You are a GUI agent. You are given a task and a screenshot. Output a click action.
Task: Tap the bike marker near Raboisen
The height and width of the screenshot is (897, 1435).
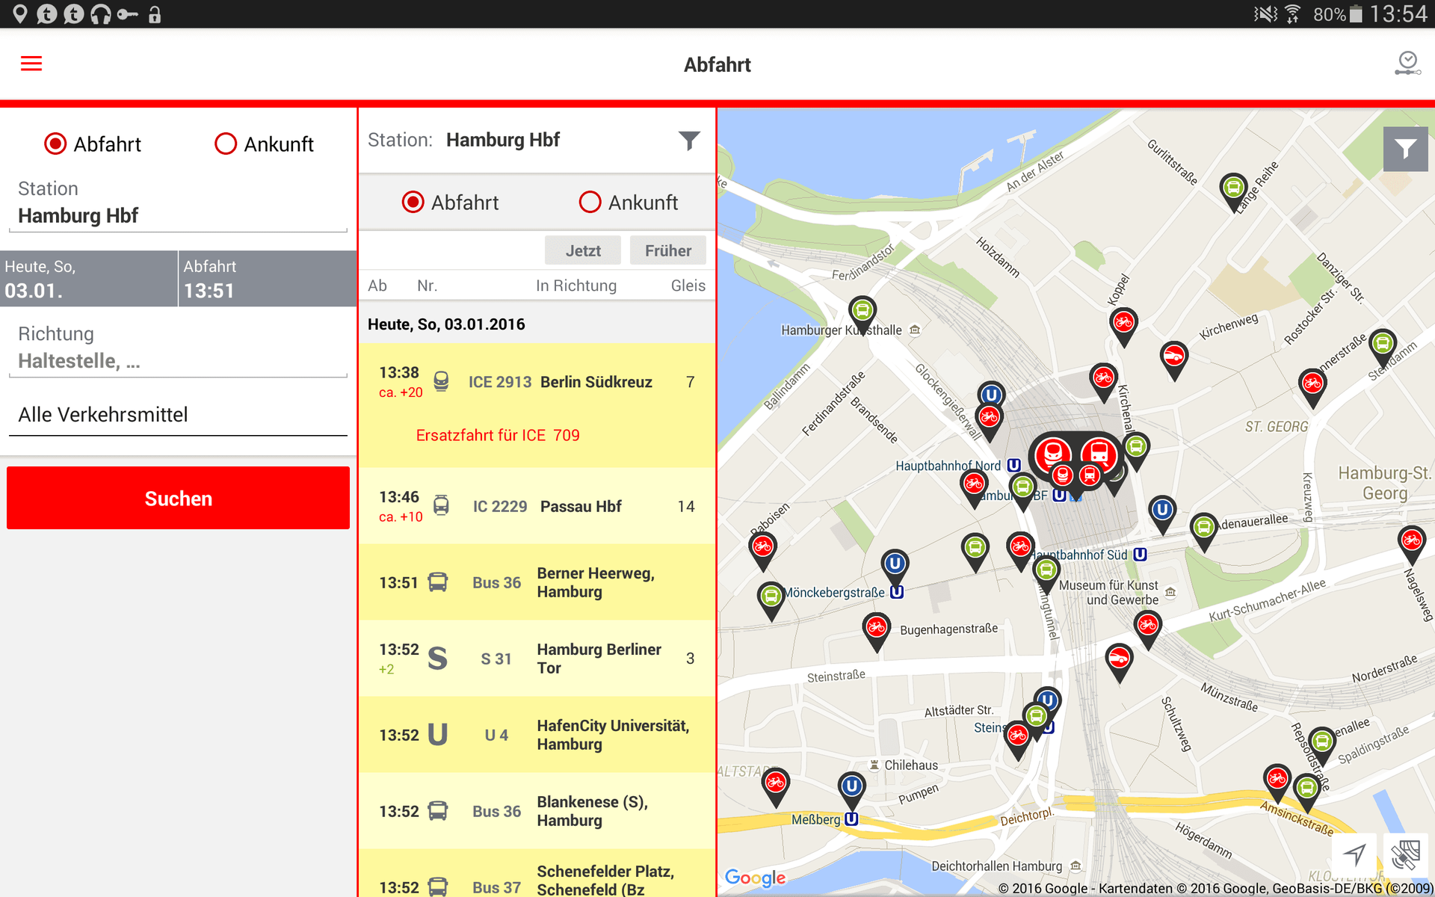tap(762, 549)
